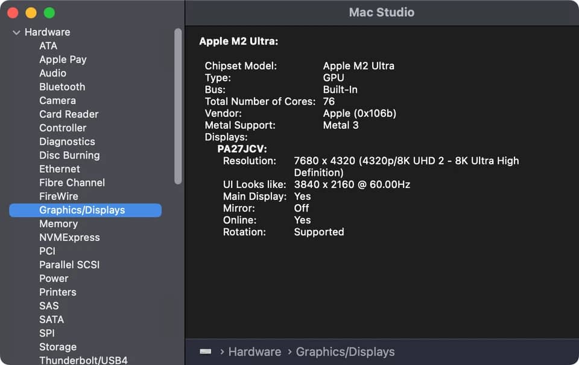Select Bluetooth in the sidebar
The height and width of the screenshot is (365, 579).
coord(62,87)
